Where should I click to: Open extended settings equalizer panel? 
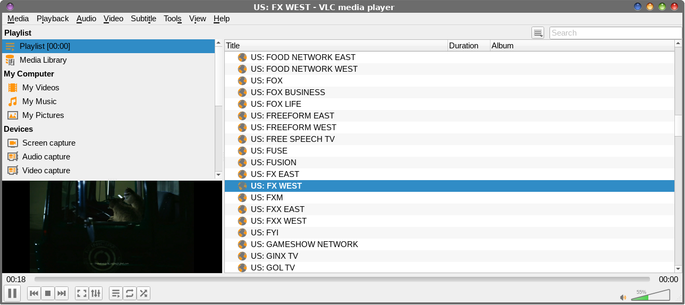click(x=96, y=293)
